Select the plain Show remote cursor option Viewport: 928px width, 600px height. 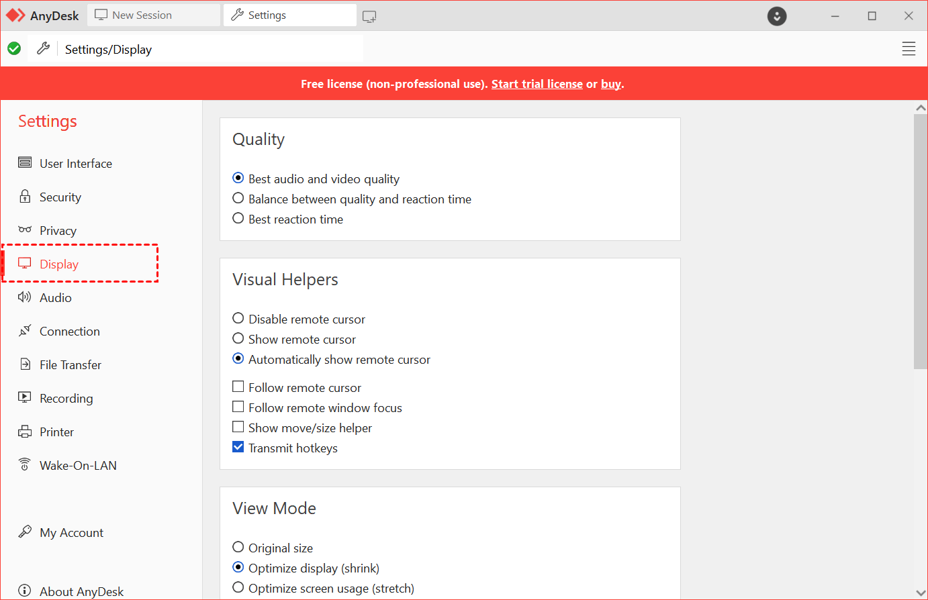click(294, 339)
